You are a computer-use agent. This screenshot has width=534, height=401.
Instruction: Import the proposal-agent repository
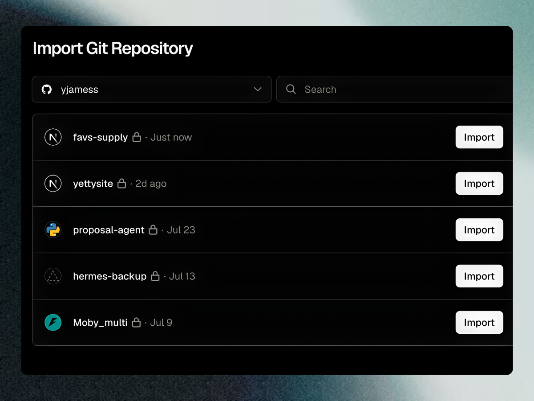pos(479,230)
